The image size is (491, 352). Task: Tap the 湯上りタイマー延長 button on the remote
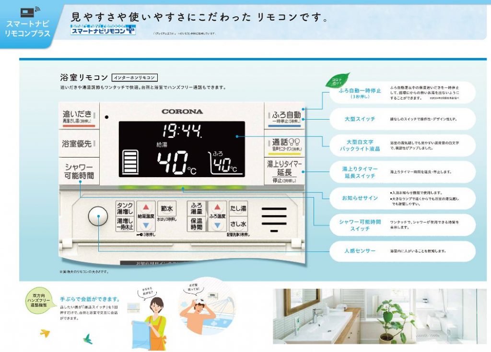click(x=285, y=171)
